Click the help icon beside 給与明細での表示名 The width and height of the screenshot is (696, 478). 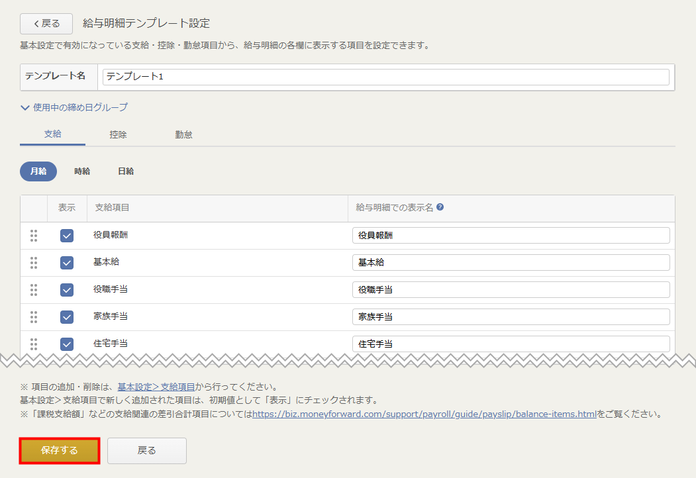[440, 207]
